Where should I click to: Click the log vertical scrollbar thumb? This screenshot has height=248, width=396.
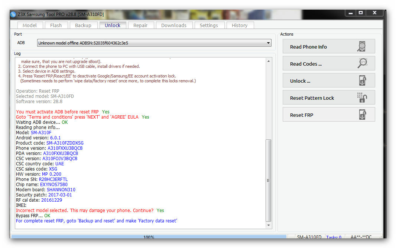click(x=269, y=181)
